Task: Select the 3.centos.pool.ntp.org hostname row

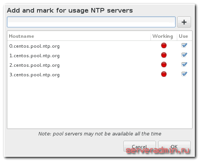Action: coord(100,74)
